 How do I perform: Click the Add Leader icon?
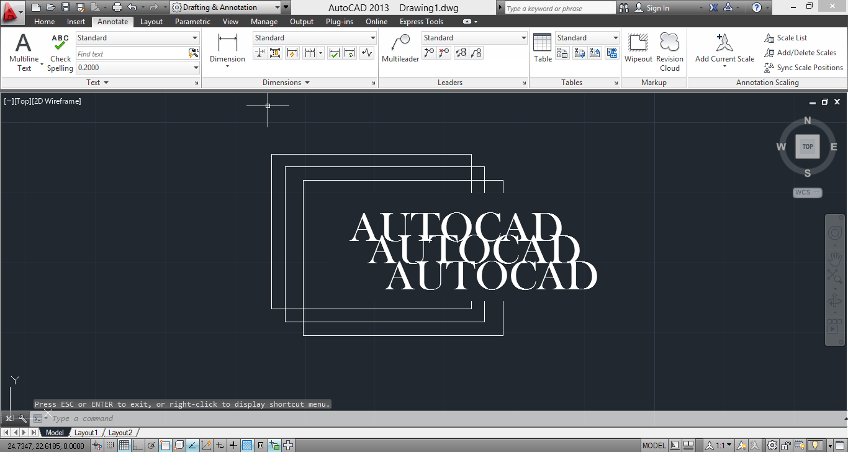click(x=429, y=53)
